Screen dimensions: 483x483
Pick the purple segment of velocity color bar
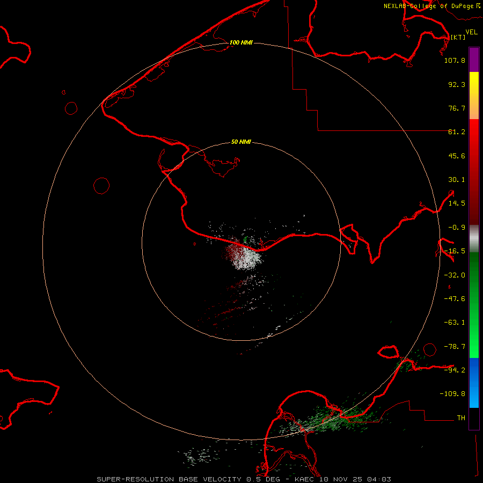(x=474, y=60)
